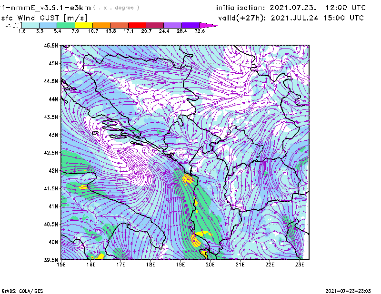Click the 'sfc Wind GUST [m/s]' title

click(x=44, y=18)
